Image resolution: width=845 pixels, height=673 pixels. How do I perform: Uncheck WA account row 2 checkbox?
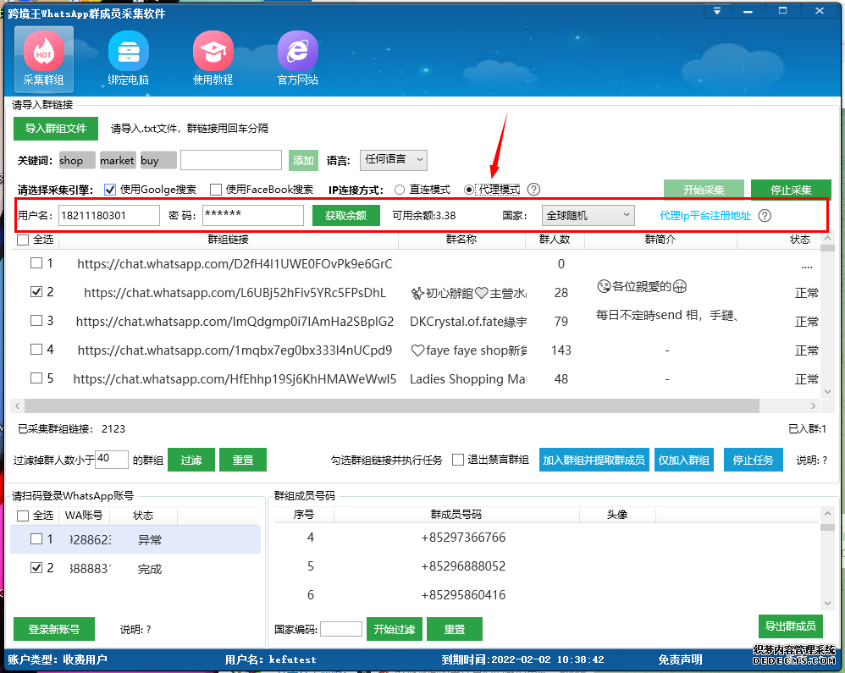tap(36, 567)
